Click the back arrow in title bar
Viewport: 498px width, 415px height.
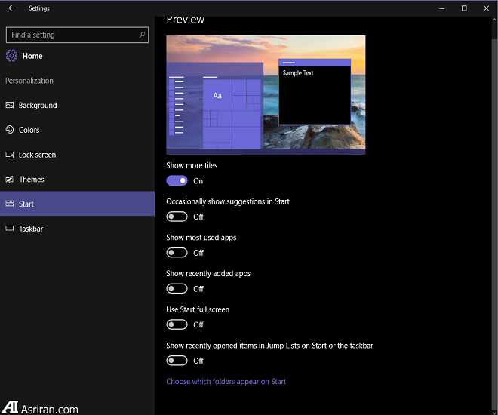tap(11, 8)
